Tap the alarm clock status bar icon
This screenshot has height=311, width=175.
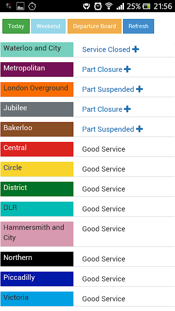98,6
